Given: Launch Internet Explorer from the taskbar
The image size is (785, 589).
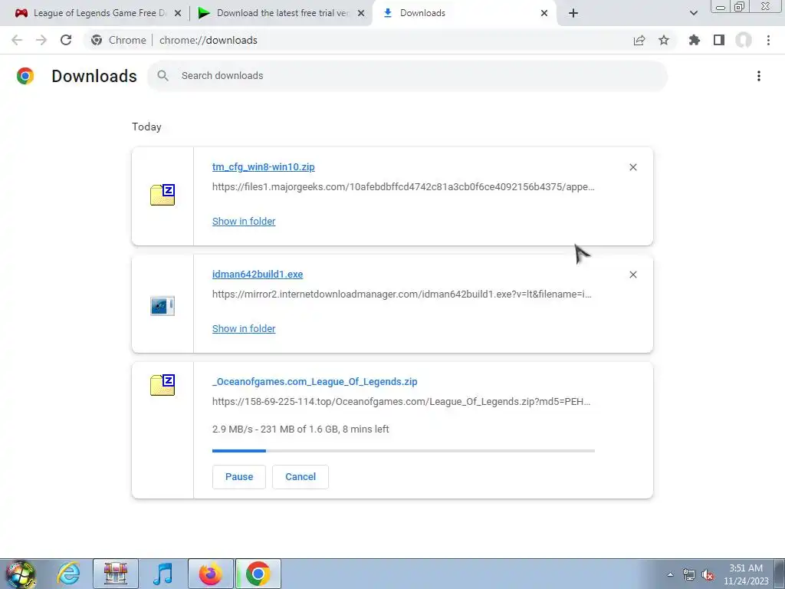Looking at the screenshot, I should tap(68, 574).
